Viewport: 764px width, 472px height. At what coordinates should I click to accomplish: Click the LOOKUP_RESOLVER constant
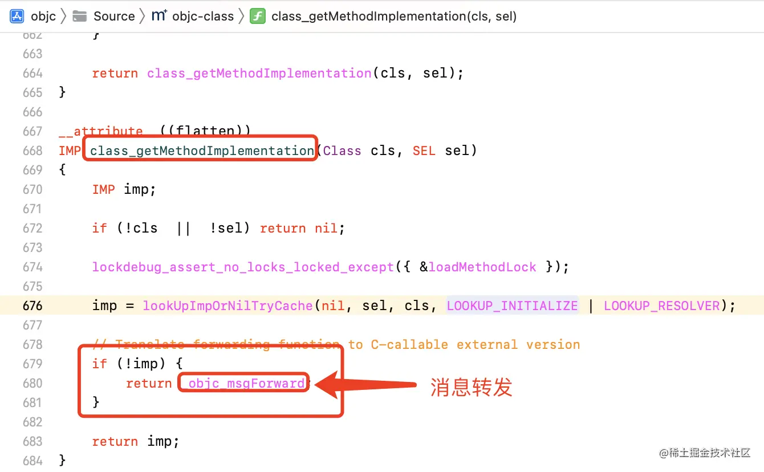coord(662,306)
